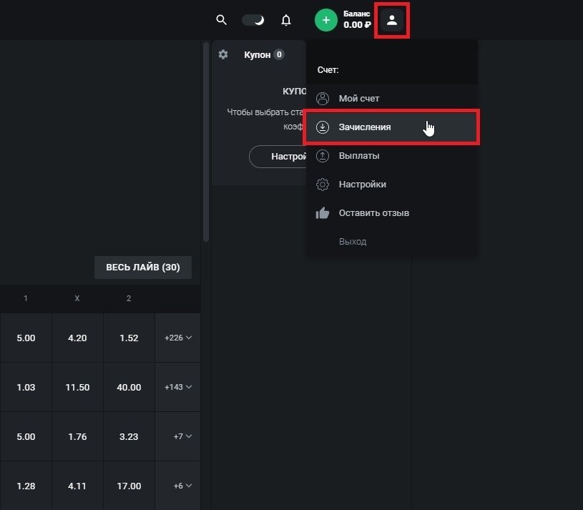This screenshot has height=510, width=583.
Task: Open the coupon settings gear
Action: click(223, 54)
